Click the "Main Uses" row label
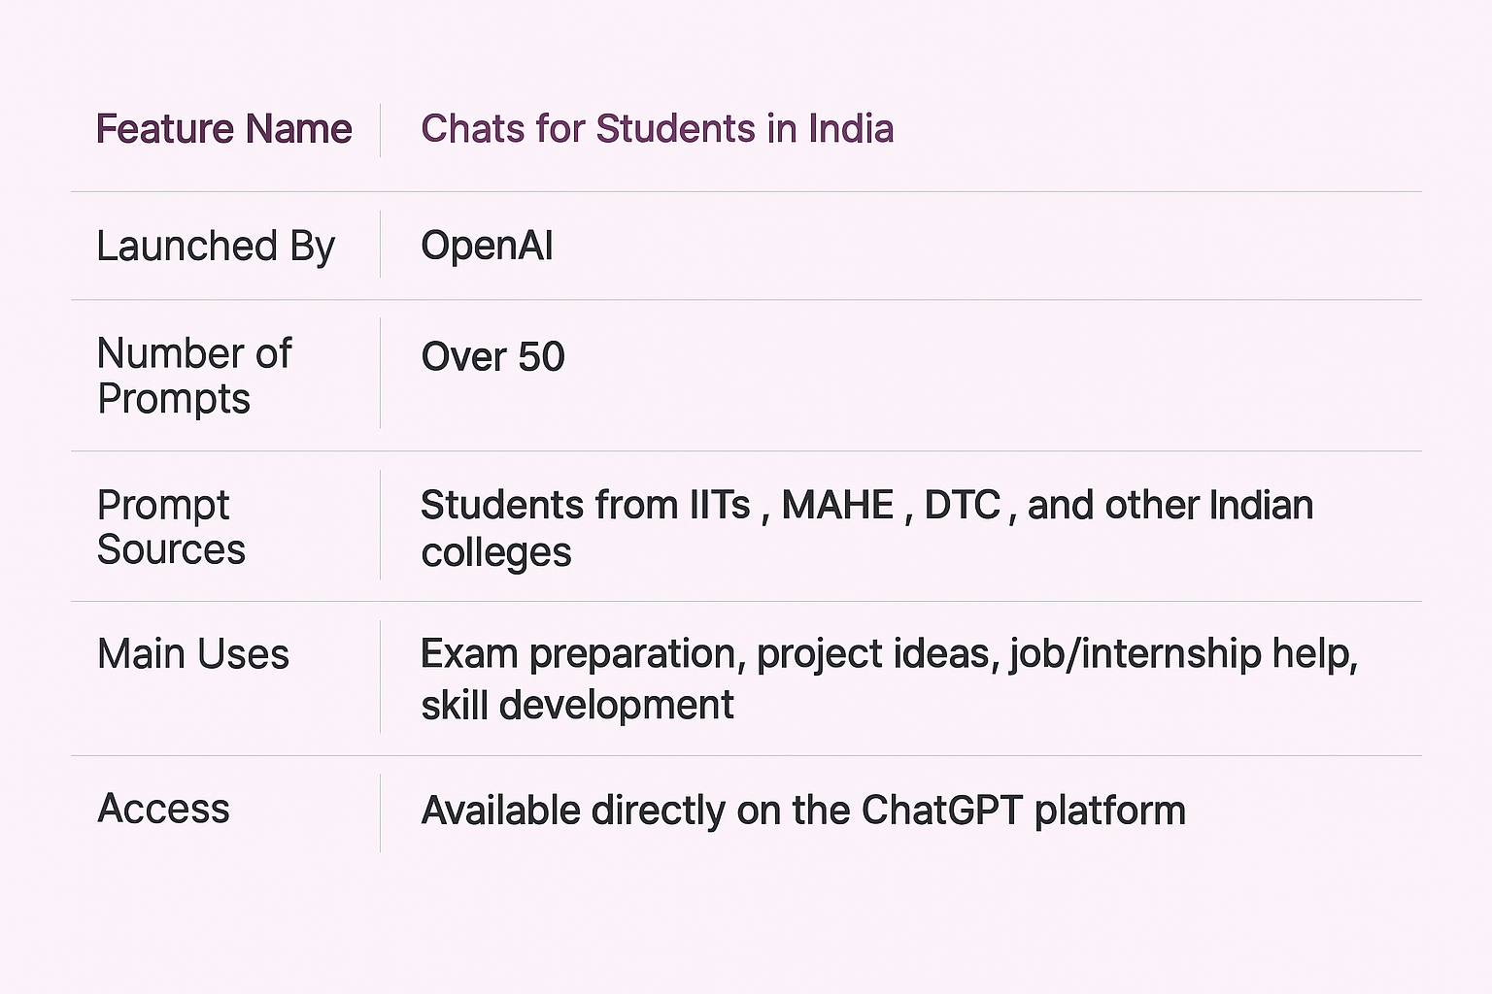The width and height of the screenshot is (1492, 994). [193, 654]
